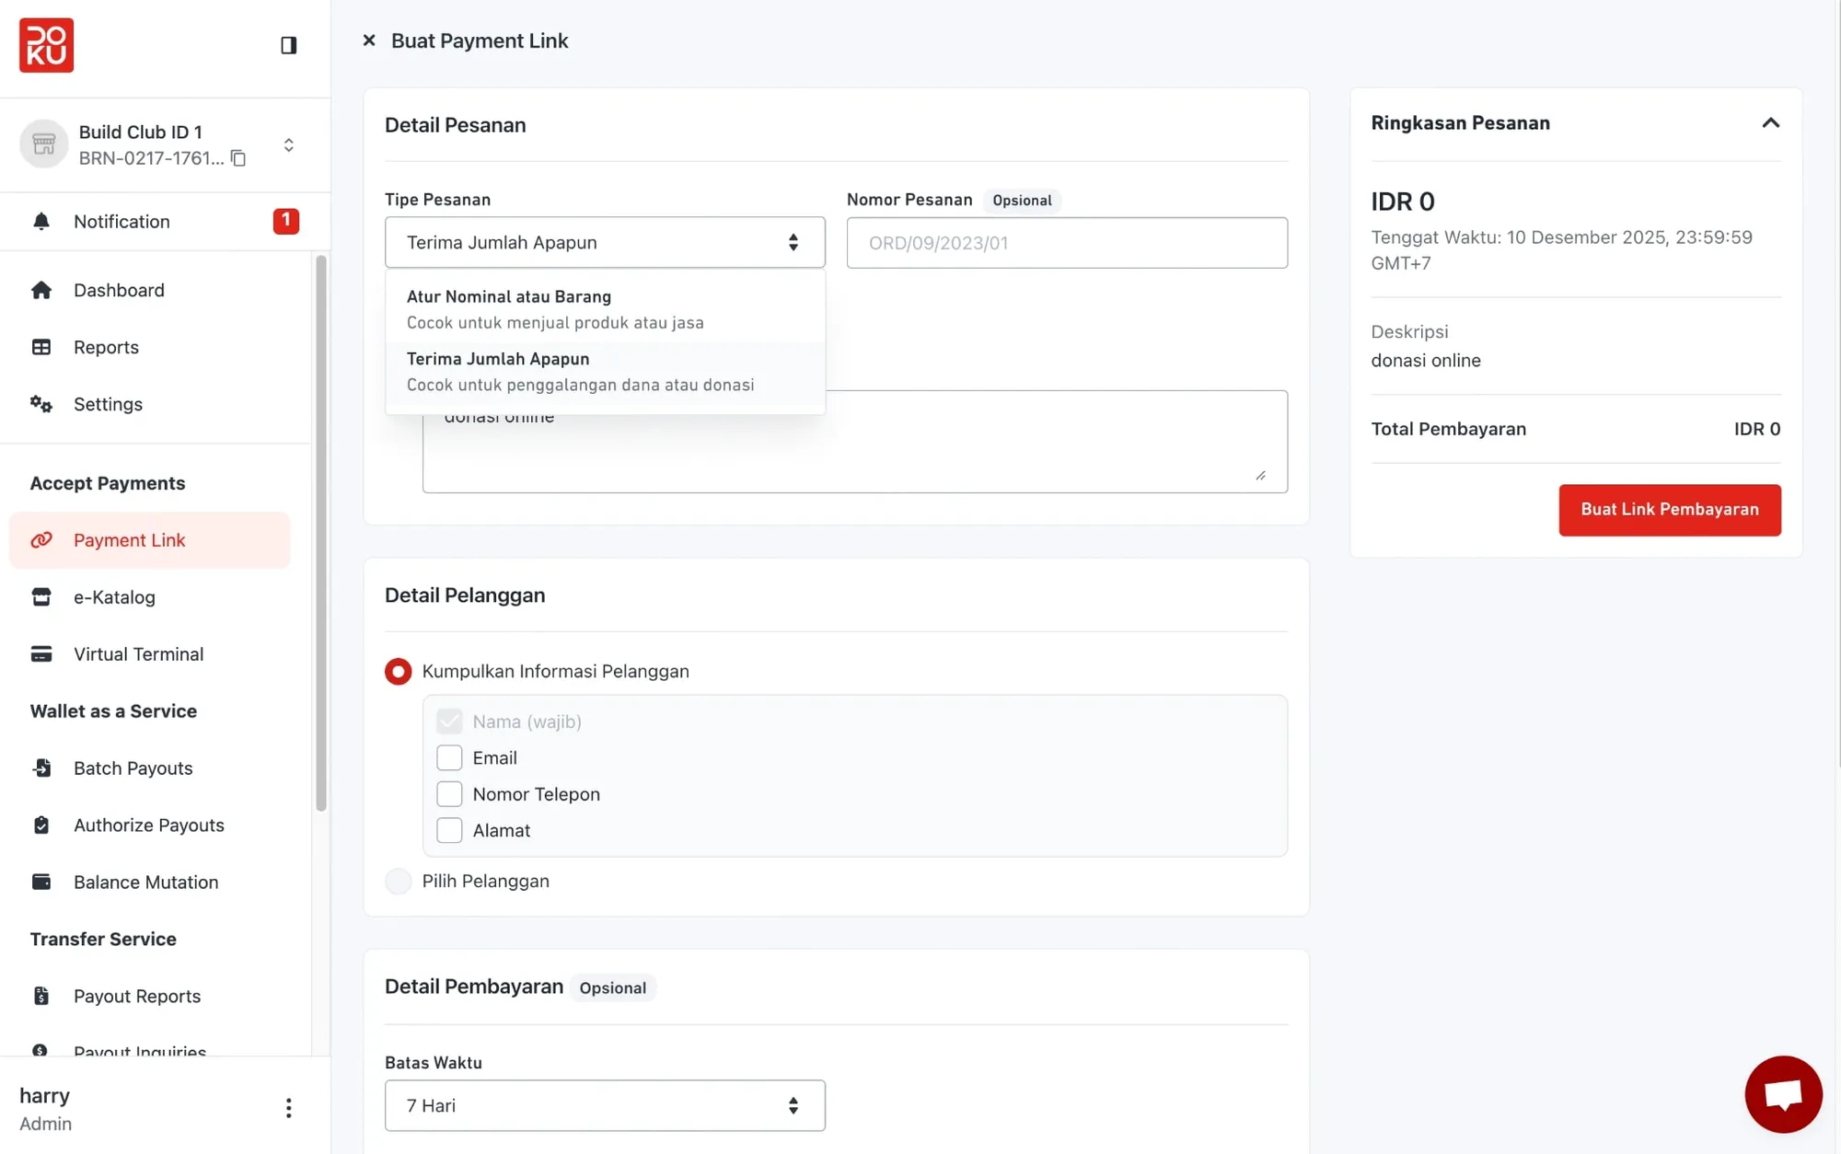This screenshot has height=1154, width=1841.
Task: Click the DOKU logo
Action: (46, 45)
